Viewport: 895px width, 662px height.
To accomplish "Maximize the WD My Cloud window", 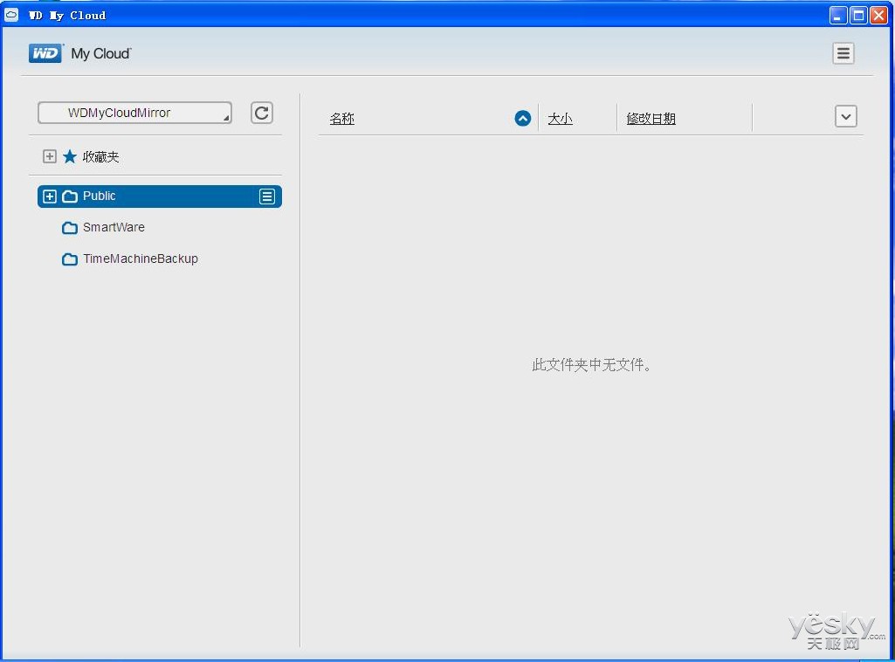I will tap(858, 16).
